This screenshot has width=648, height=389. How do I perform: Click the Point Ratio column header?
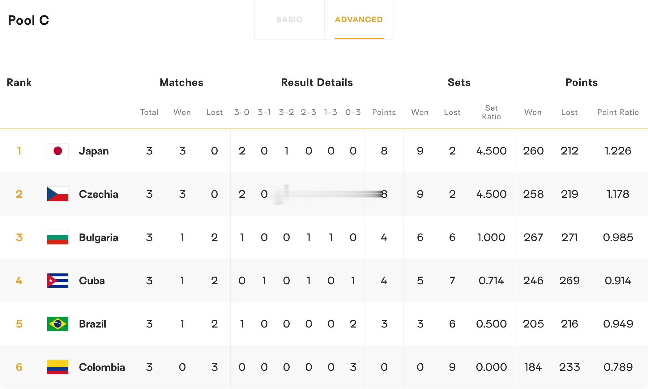click(x=618, y=112)
